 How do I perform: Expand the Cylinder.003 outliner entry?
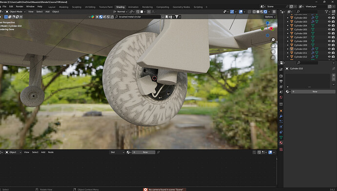[x=288, y=21]
